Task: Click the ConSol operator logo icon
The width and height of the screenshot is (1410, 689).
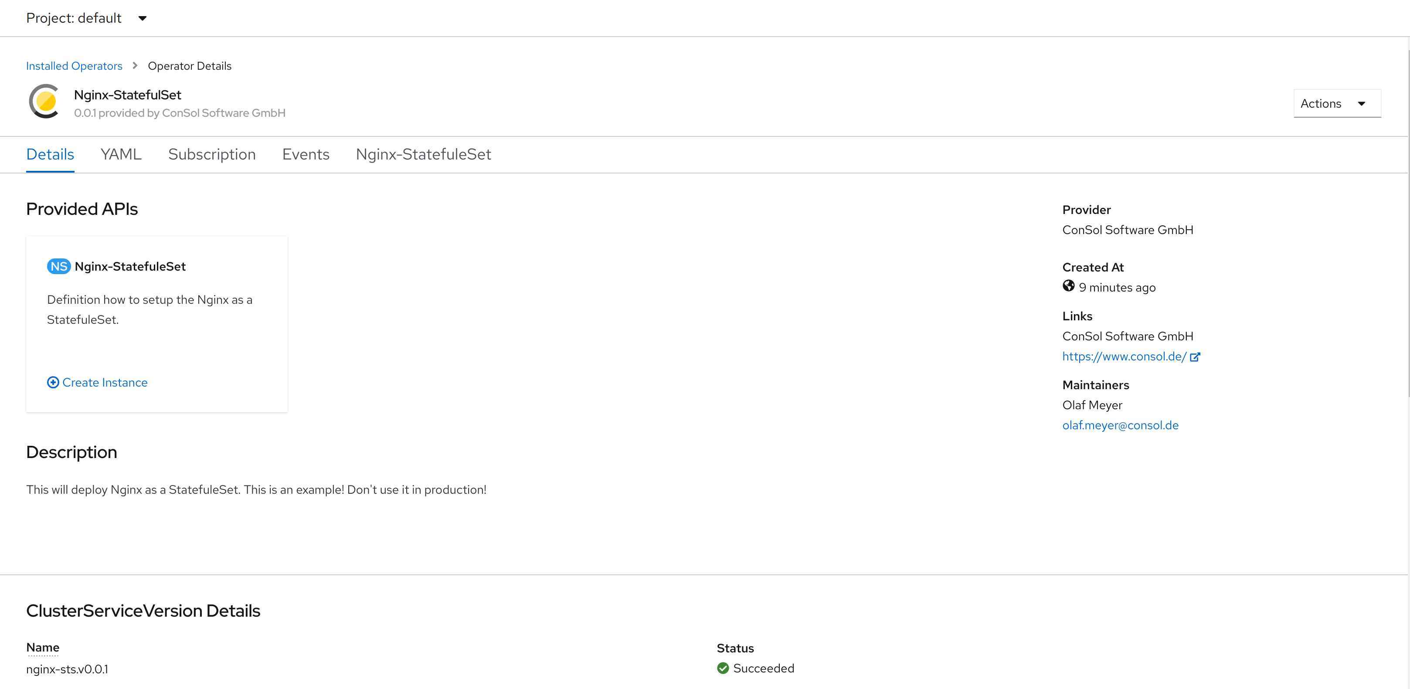Action: (44, 102)
